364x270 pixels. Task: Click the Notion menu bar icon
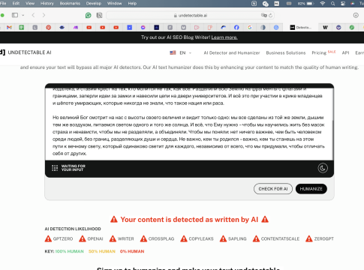click(x=254, y=4)
